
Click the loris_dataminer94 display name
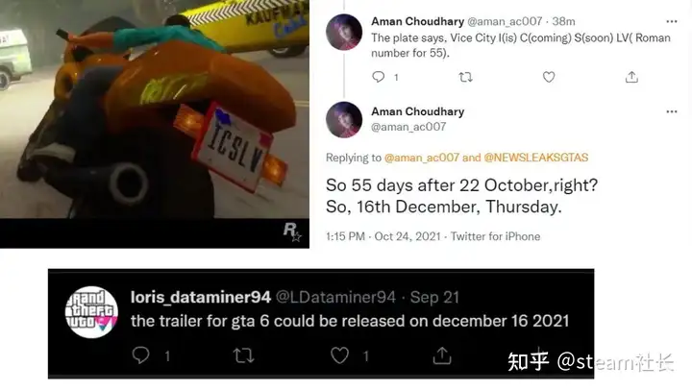coord(200,297)
